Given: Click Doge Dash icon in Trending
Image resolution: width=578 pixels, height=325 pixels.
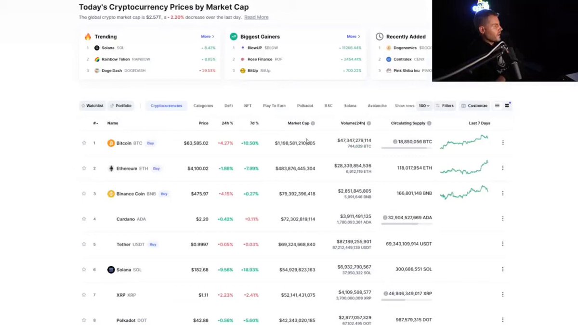Looking at the screenshot, I should coord(97,70).
